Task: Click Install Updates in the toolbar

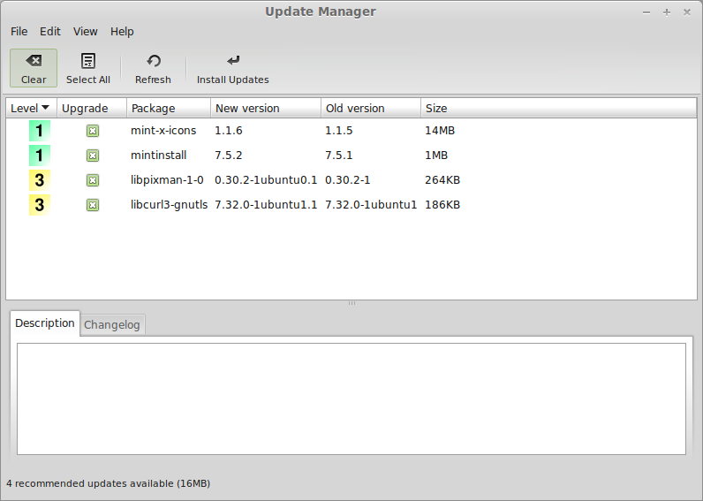Action: pyautogui.click(x=232, y=68)
